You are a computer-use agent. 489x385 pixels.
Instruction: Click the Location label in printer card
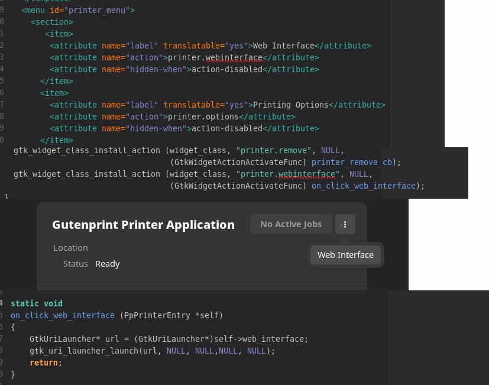[70, 248]
